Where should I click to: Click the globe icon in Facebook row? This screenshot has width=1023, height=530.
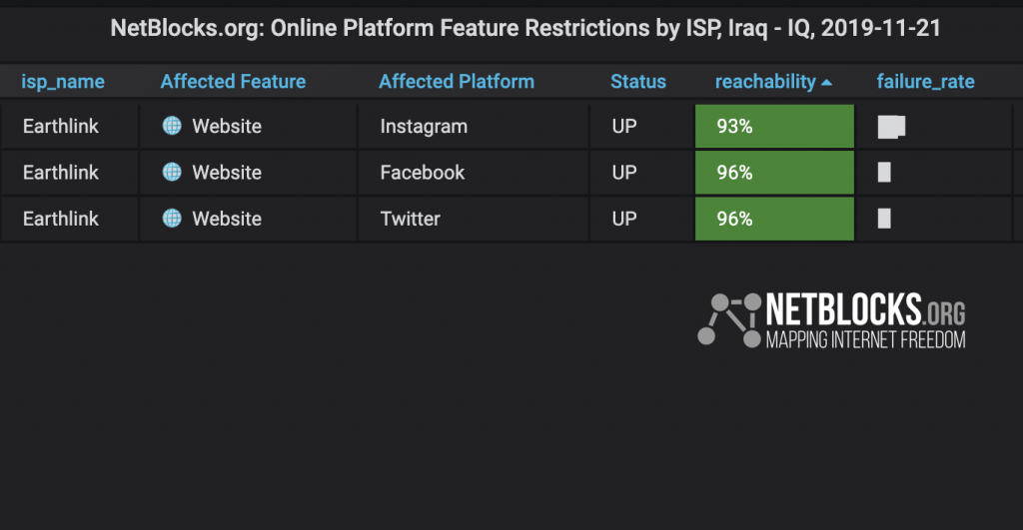[x=172, y=172]
